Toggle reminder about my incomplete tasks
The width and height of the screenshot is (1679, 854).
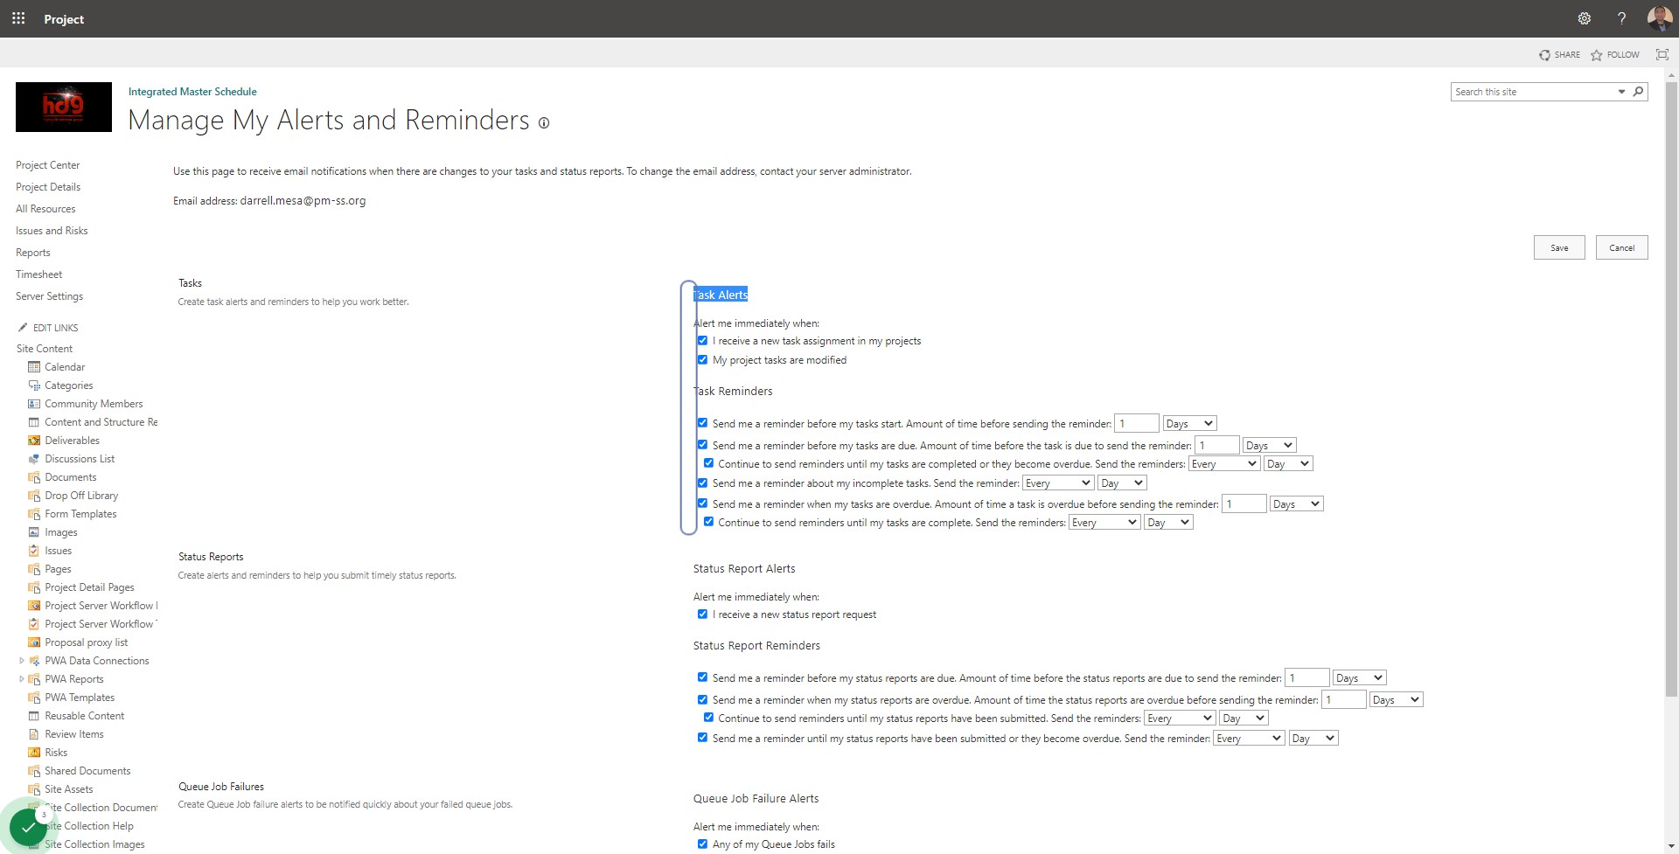pos(702,483)
